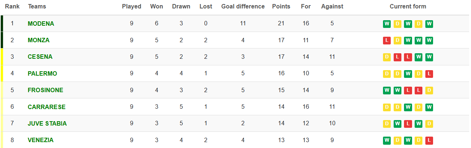
Task: Open FROSINONE team details
Action: pyautogui.click(x=45, y=90)
